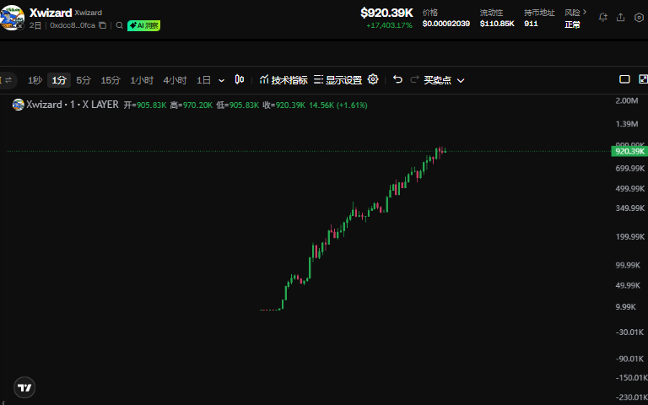Click the search magnifier icon near address

click(120, 25)
